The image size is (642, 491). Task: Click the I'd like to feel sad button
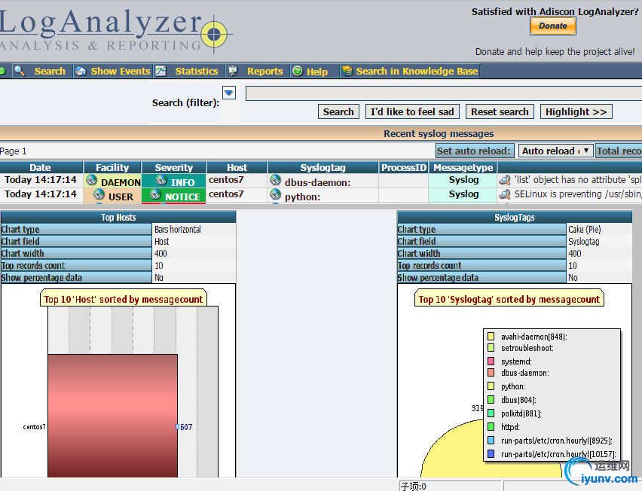tap(412, 111)
